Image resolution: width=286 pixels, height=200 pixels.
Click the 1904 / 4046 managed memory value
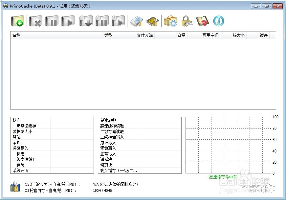pos(102,190)
